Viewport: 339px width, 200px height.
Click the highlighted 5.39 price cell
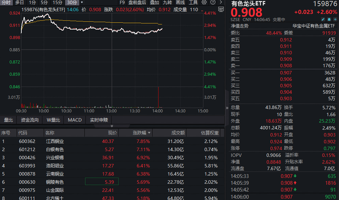(102, 182)
